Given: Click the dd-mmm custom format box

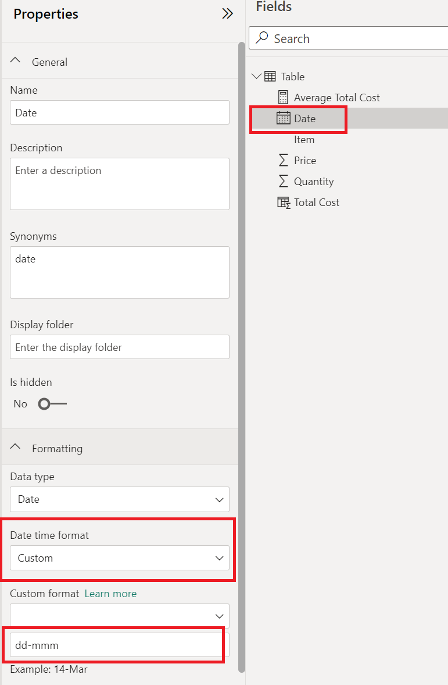Looking at the screenshot, I should pyautogui.click(x=120, y=645).
